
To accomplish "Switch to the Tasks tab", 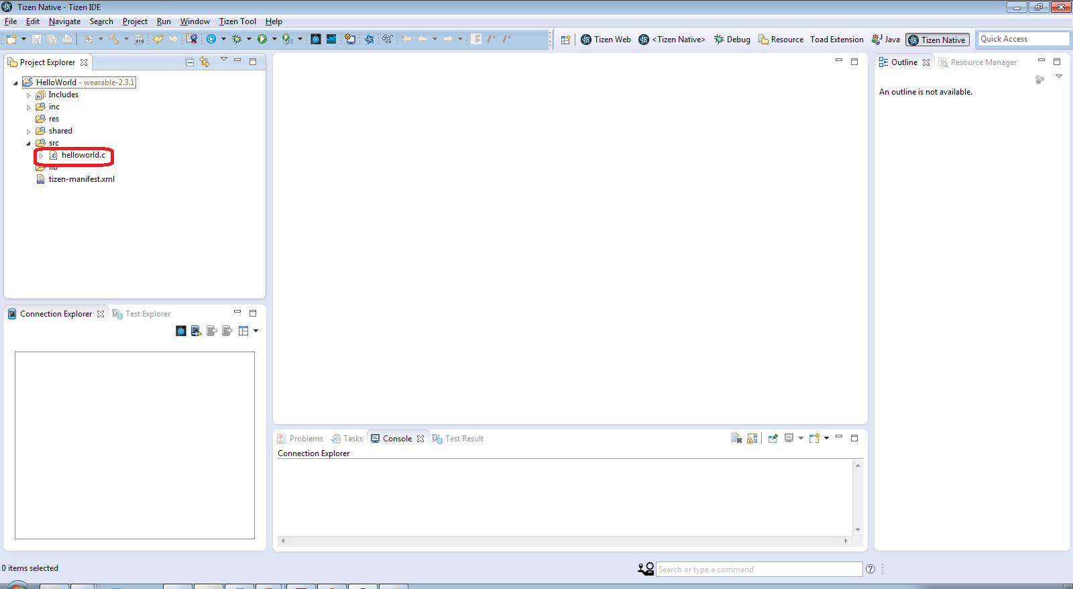I will tap(347, 439).
